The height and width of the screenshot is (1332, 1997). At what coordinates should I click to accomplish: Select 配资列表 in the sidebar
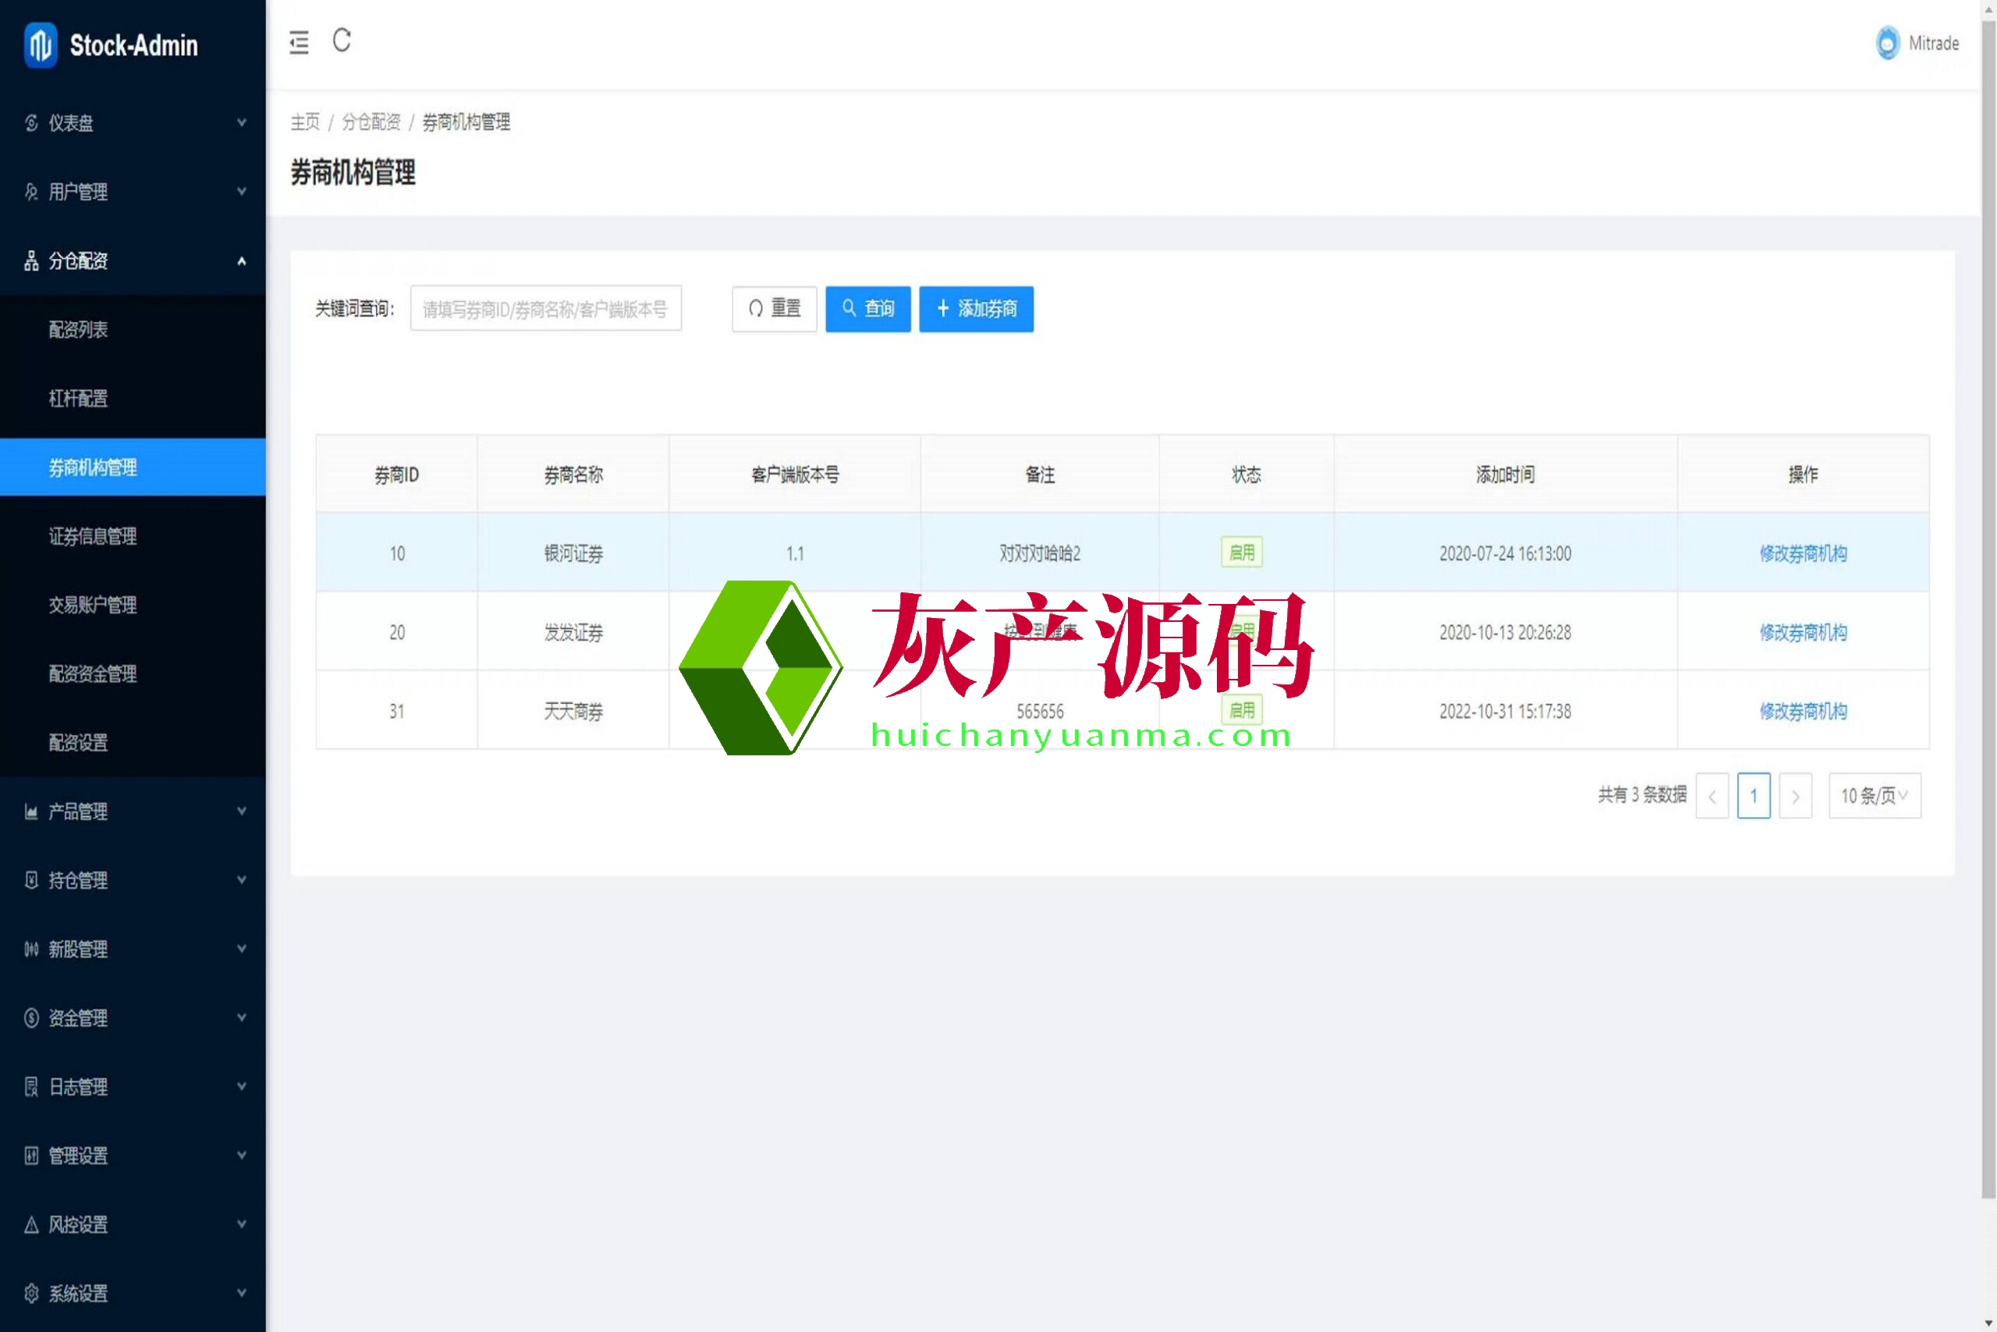[x=78, y=329]
